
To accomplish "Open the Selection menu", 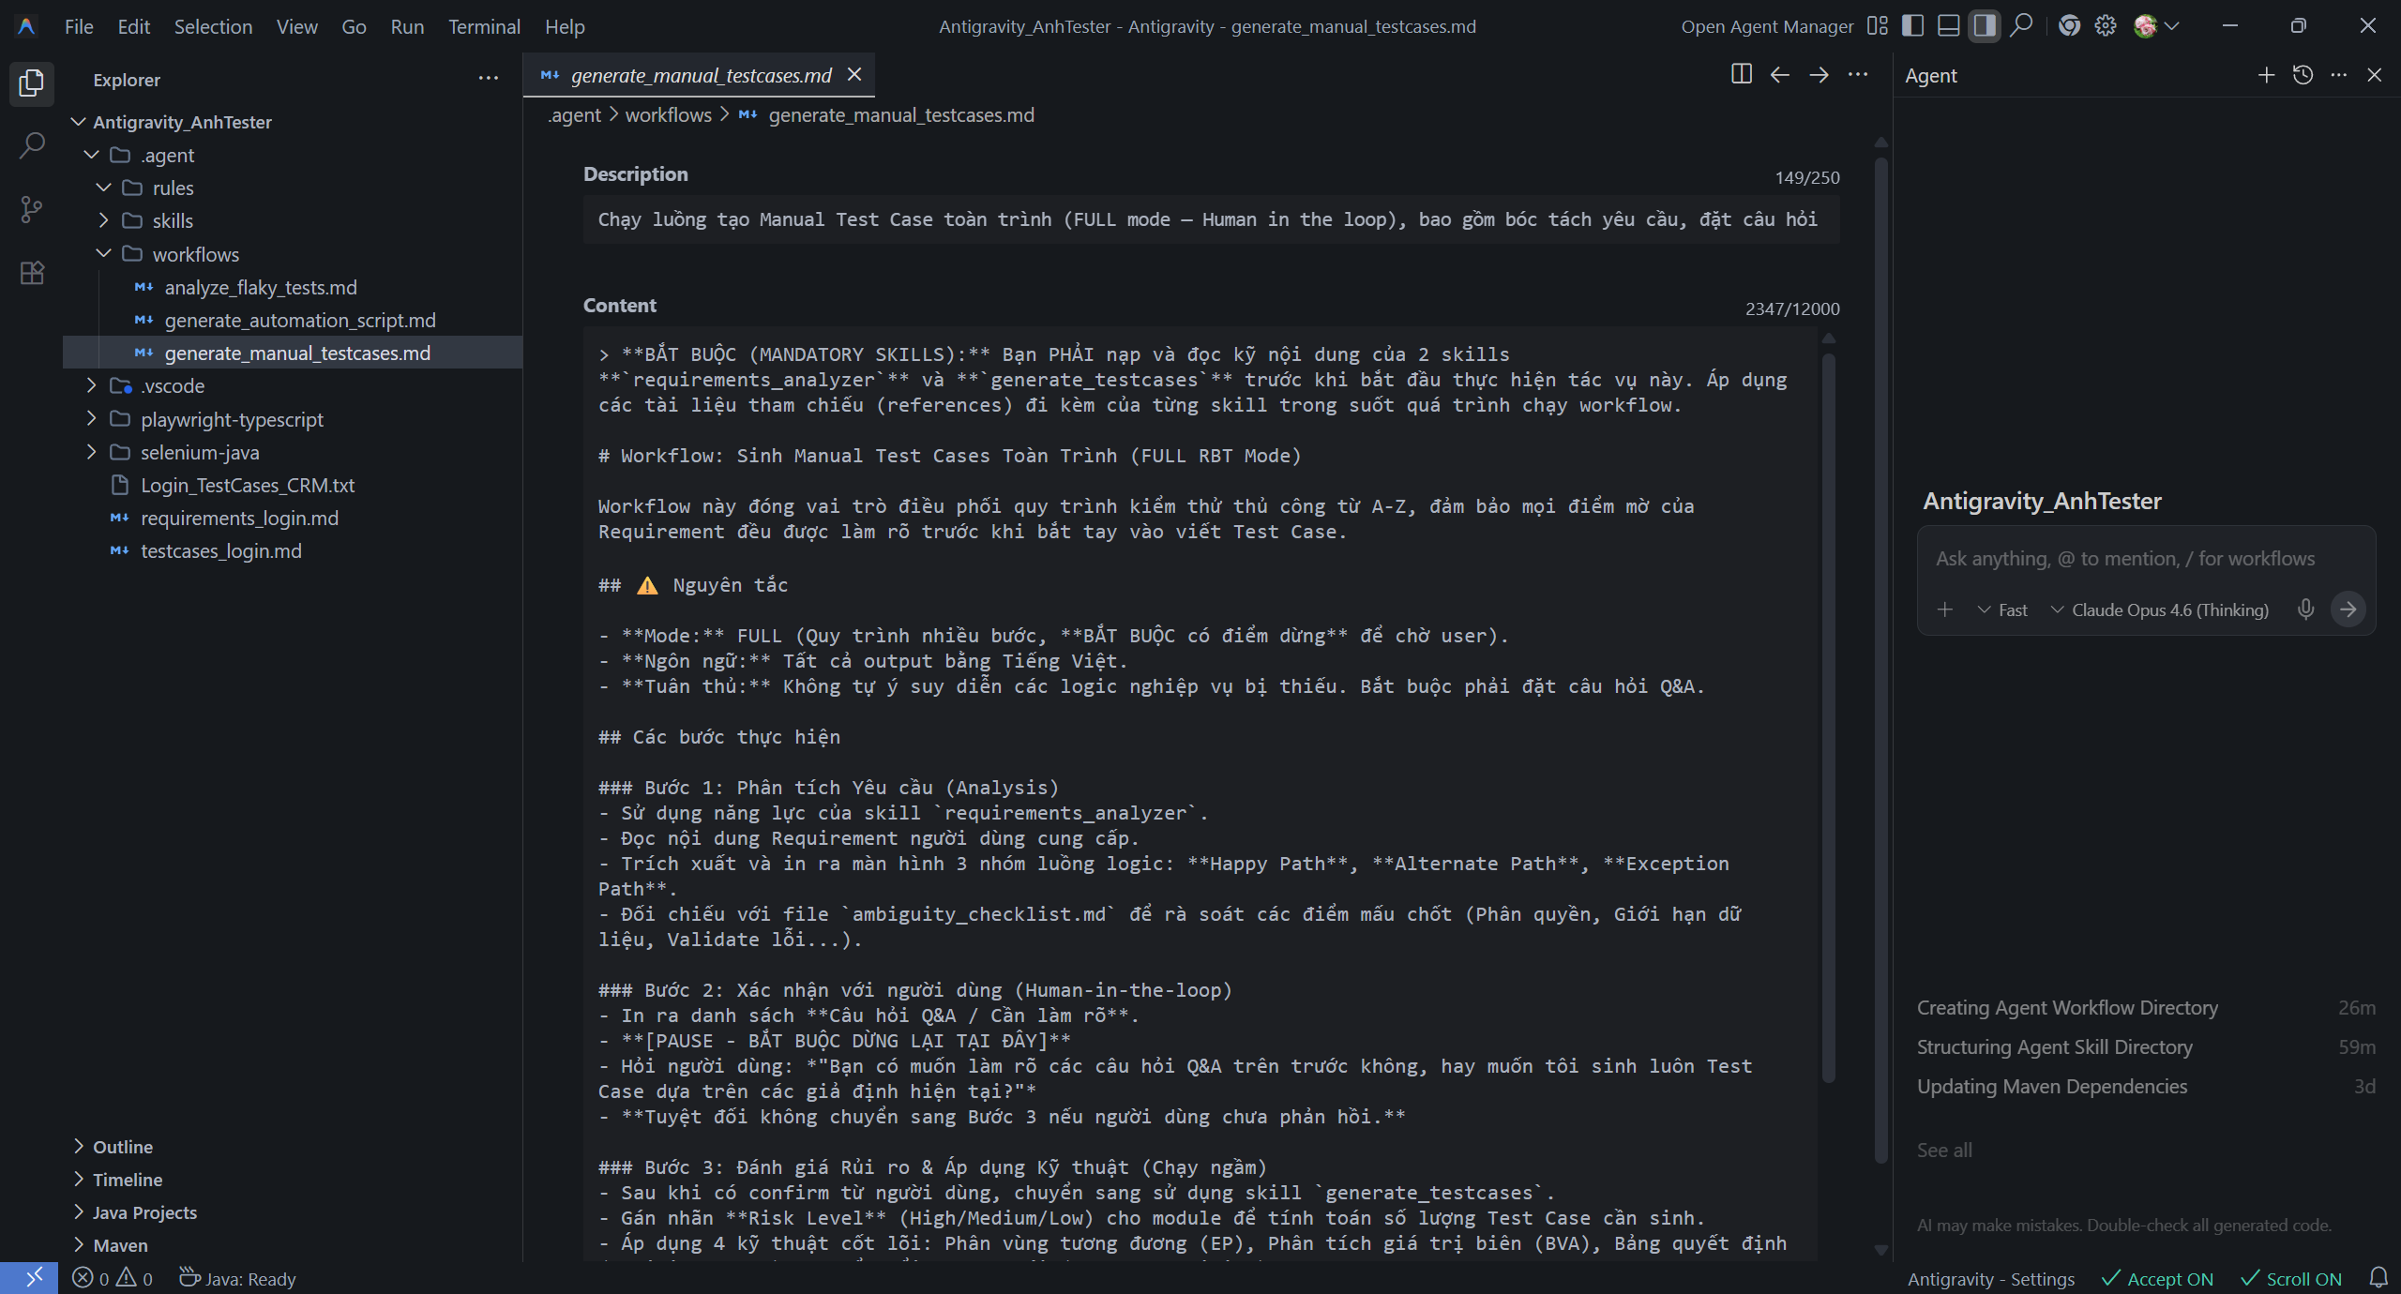I will [x=213, y=26].
